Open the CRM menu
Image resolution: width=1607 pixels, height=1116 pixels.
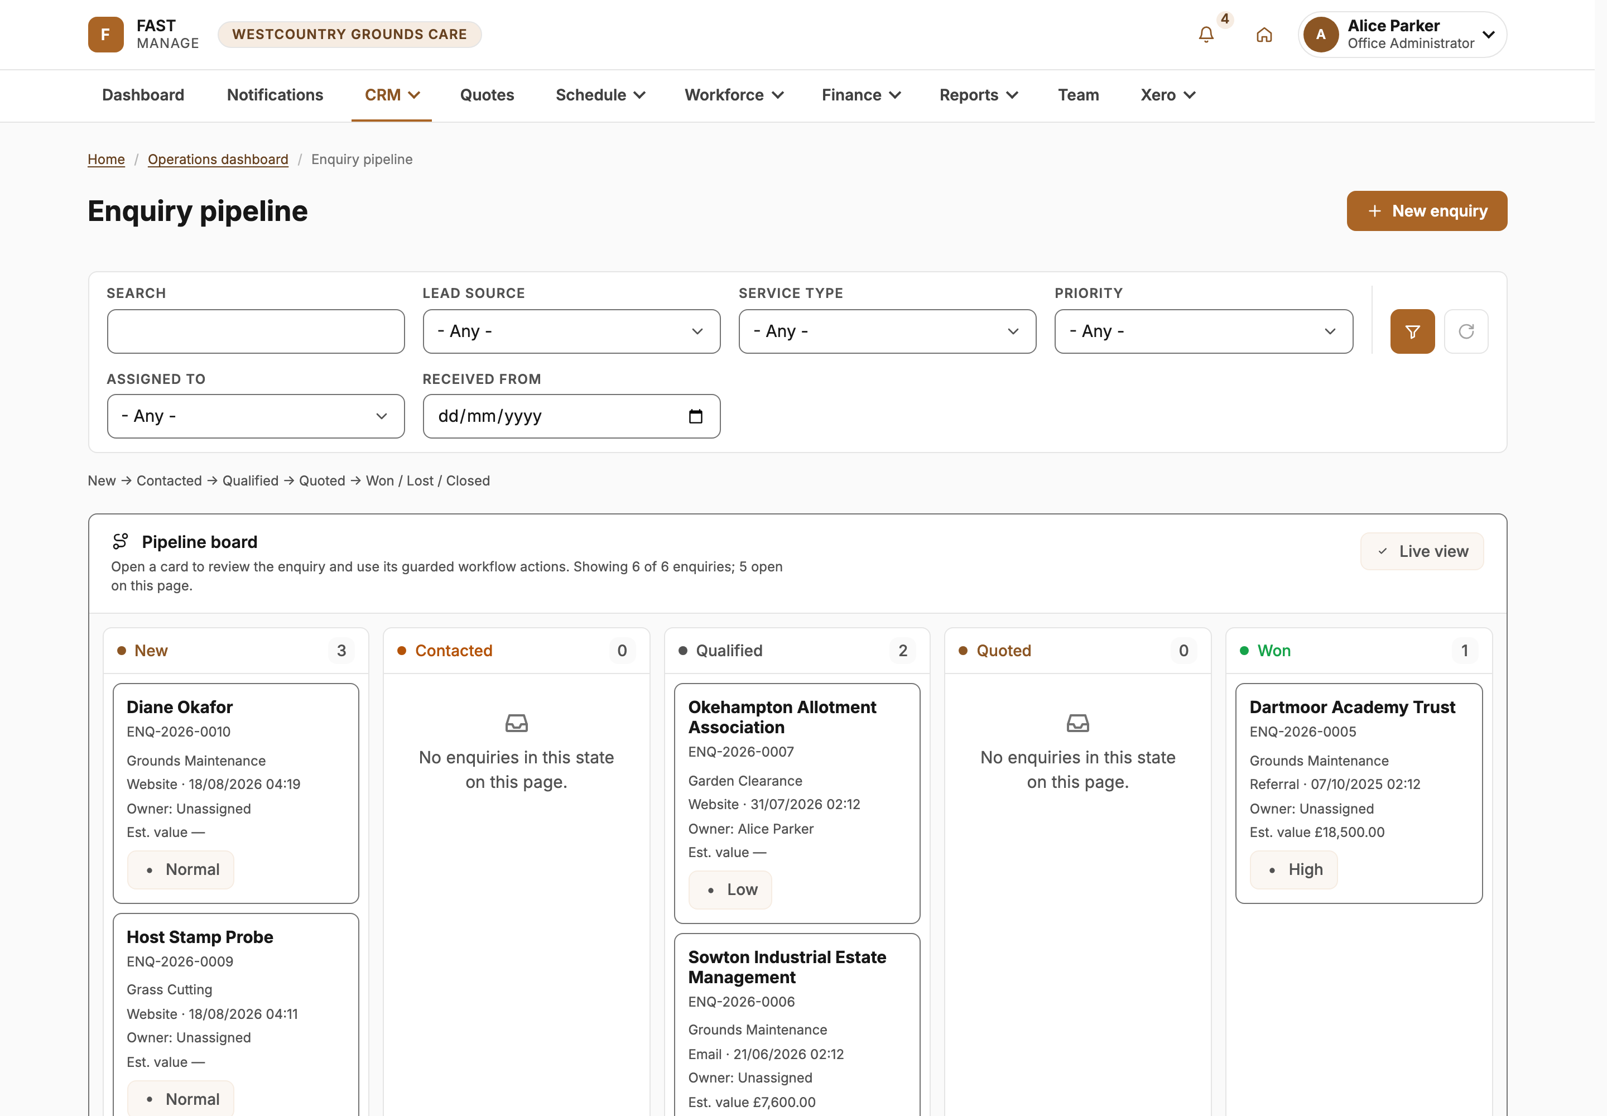pyautogui.click(x=392, y=95)
